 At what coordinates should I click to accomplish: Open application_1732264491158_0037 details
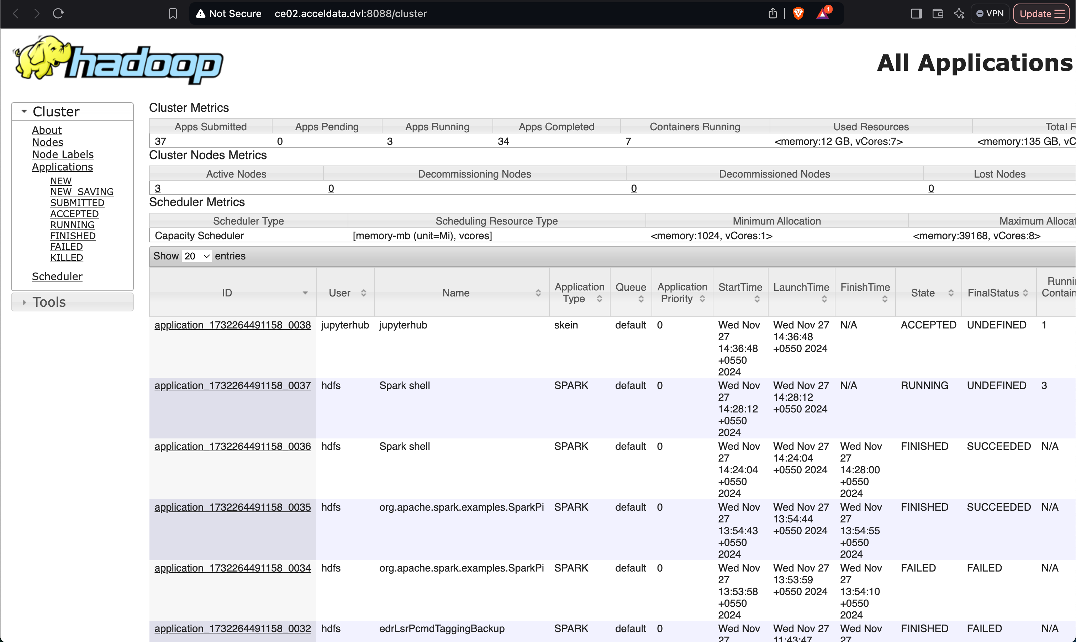coord(233,386)
